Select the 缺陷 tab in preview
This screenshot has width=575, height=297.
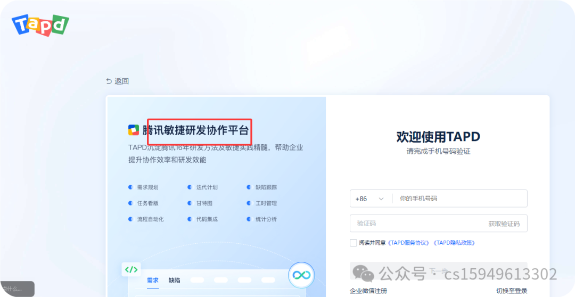175,280
